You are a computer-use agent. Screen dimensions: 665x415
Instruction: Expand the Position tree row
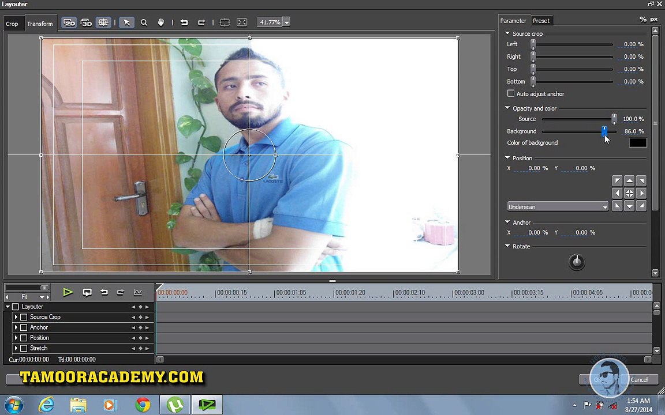click(x=16, y=338)
